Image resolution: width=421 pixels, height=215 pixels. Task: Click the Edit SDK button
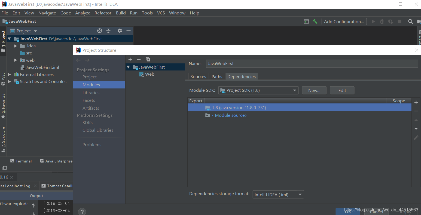click(x=342, y=90)
